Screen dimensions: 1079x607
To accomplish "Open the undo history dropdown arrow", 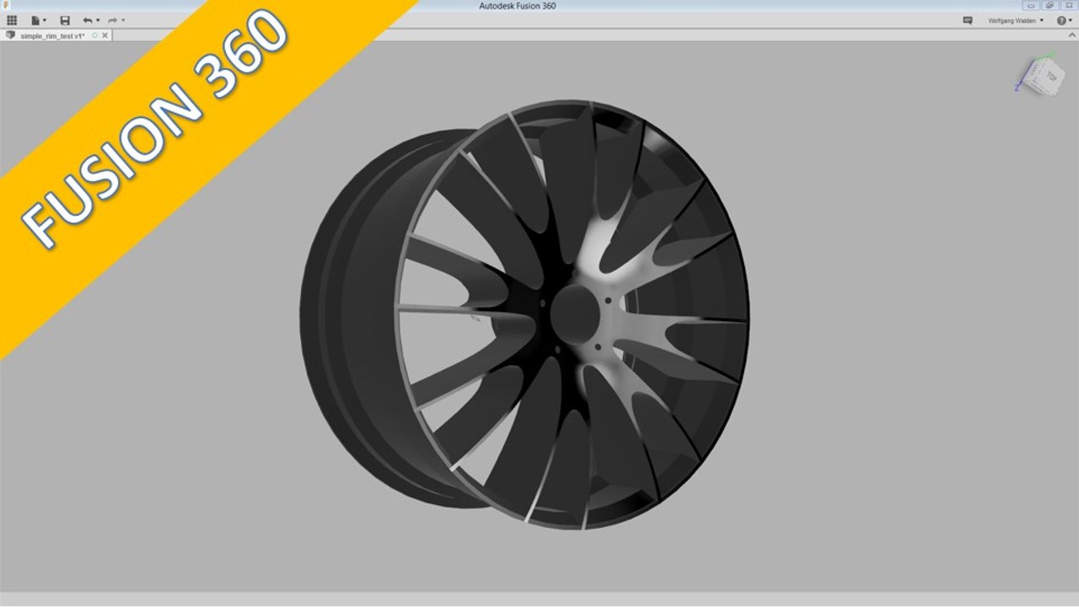I will pyautogui.click(x=98, y=20).
